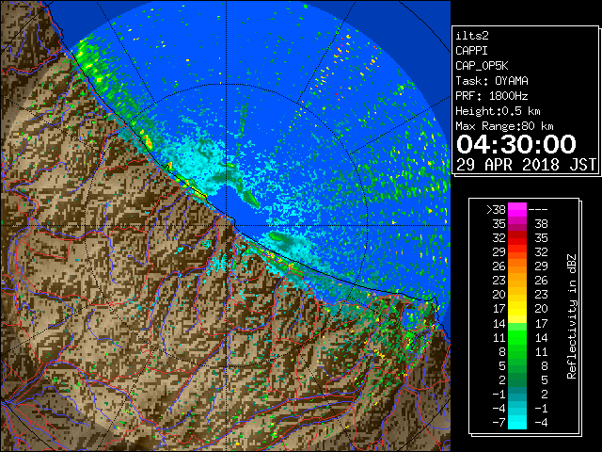The width and height of the screenshot is (602, 452).
Task: Click the --- label at legend top right
Action: pyautogui.click(x=538, y=210)
